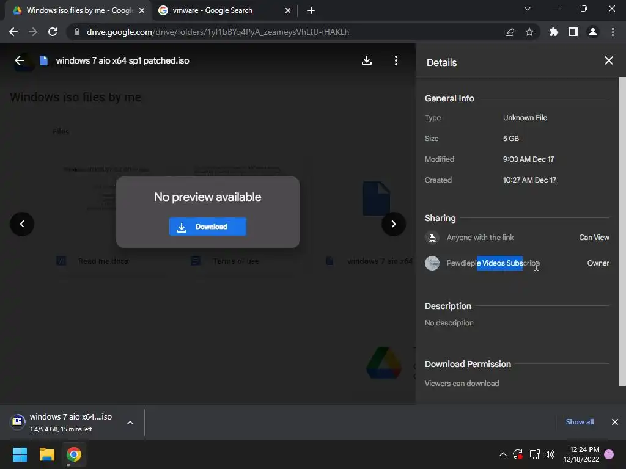Click the Can View permission text

pyautogui.click(x=594, y=238)
